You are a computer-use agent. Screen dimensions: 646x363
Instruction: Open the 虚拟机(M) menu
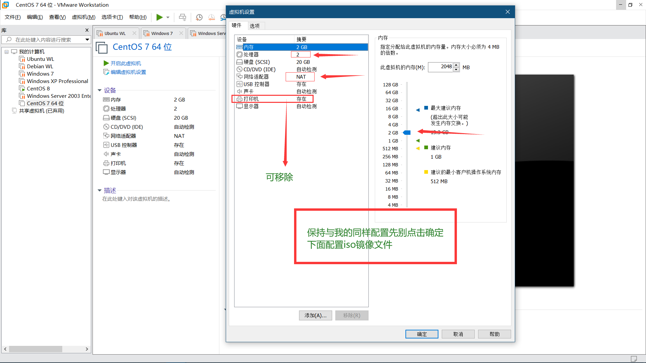coord(83,17)
